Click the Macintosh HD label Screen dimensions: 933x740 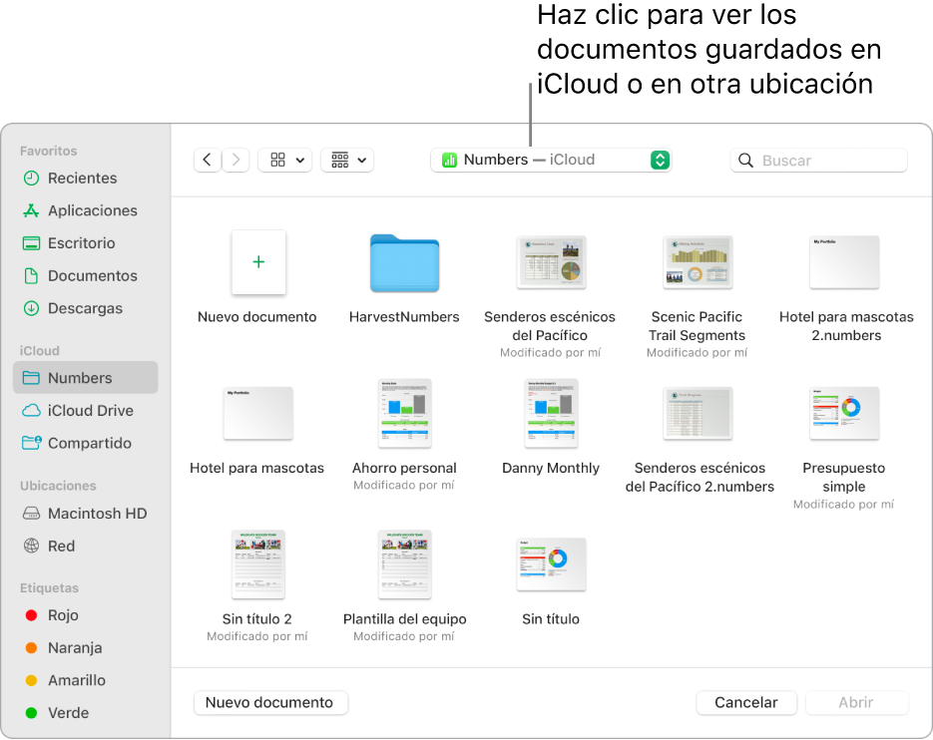tap(97, 514)
